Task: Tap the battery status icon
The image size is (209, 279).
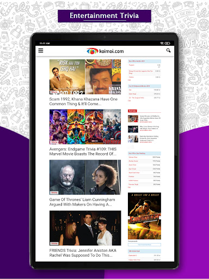Action: coord(167,43)
